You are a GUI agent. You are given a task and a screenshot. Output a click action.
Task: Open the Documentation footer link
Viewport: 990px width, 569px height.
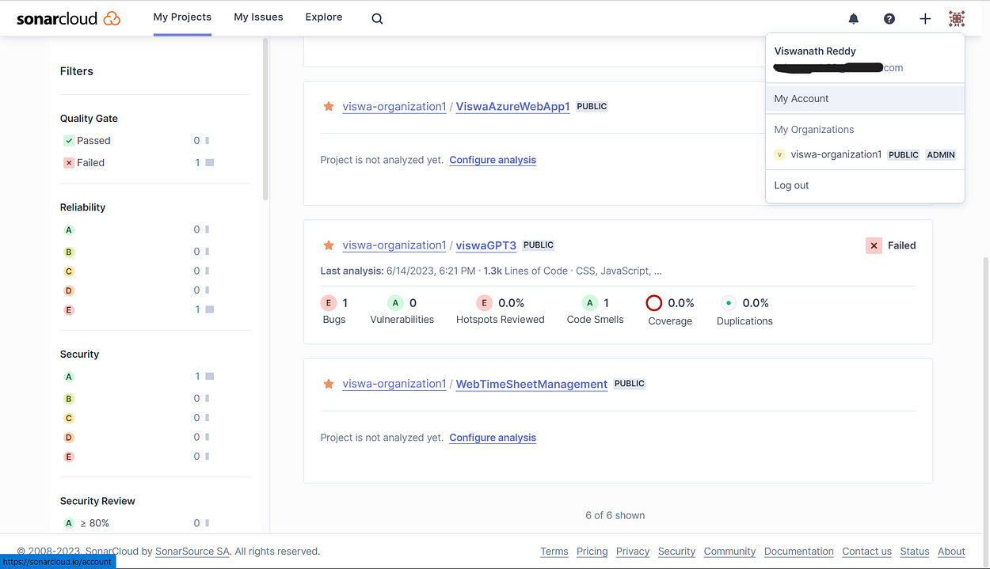point(799,552)
